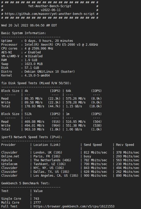Click the Processor Intel Xeon E5-2690 line
This screenshot has width=141, height=209.
click(49, 45)
